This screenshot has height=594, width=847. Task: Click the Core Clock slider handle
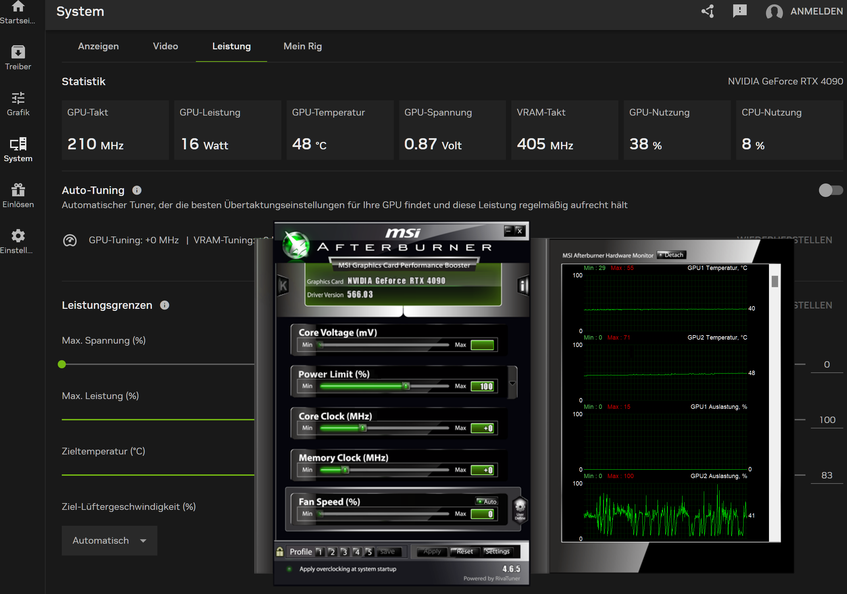(x=363, y=428)
